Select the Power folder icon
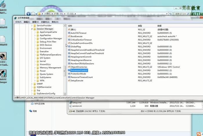This screenshot has width=203, height=136. coord(38,71)
